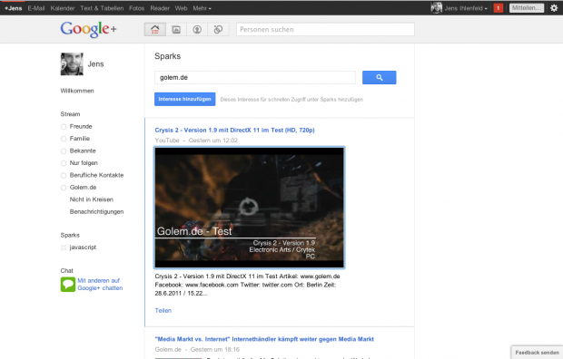
Task: Click the YouTube source label
Action: click(167, 141)
